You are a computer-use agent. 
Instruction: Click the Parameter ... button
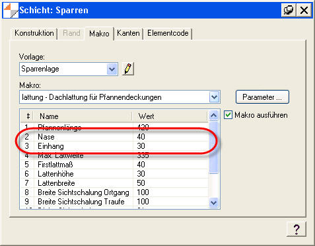[262, 97]
